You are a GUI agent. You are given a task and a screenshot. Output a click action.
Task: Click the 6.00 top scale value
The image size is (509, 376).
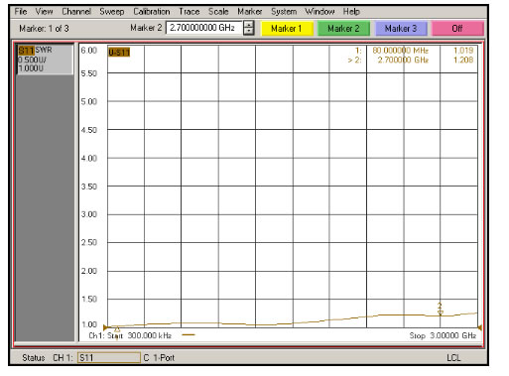point(89,51)
